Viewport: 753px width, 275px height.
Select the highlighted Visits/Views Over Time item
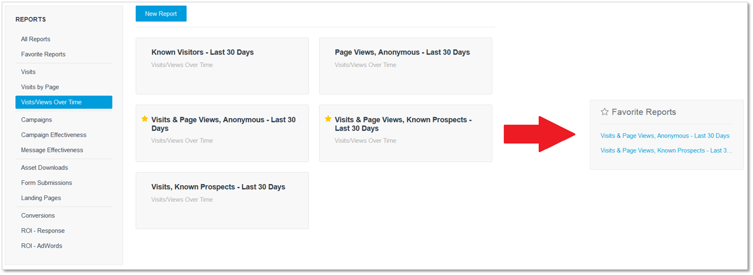click(x=64, y=102)
